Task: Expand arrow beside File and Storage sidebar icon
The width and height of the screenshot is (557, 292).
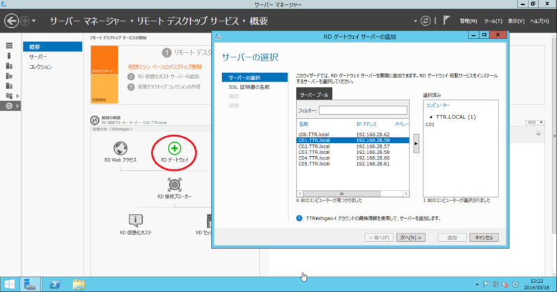Action: tap(17, 95)
